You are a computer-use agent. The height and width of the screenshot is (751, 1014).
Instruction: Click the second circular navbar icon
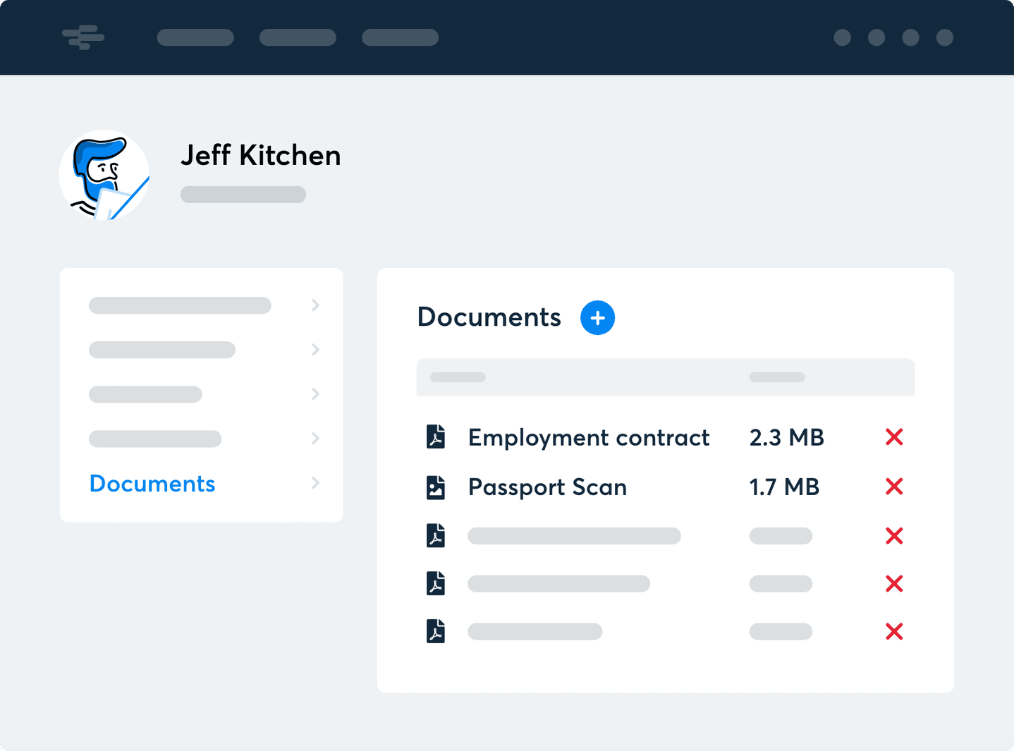(x=876, y=38)
